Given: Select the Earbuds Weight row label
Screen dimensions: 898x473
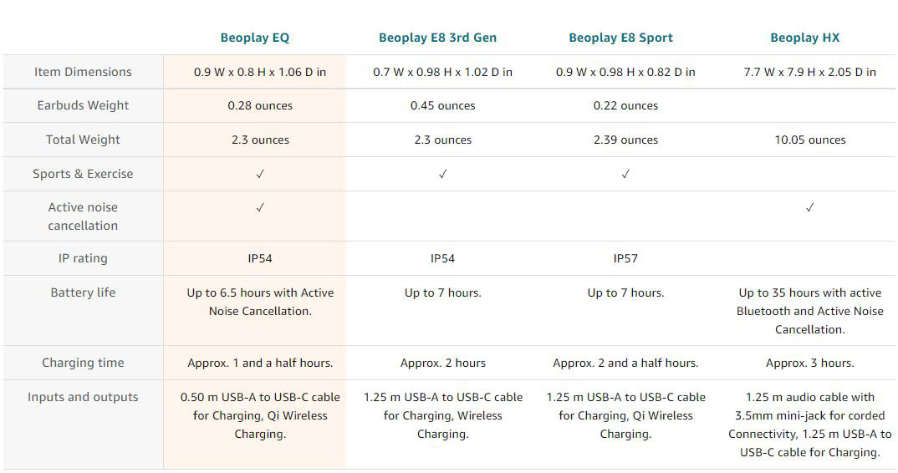Looking at the screenshot, I should [x=83, y=105].
